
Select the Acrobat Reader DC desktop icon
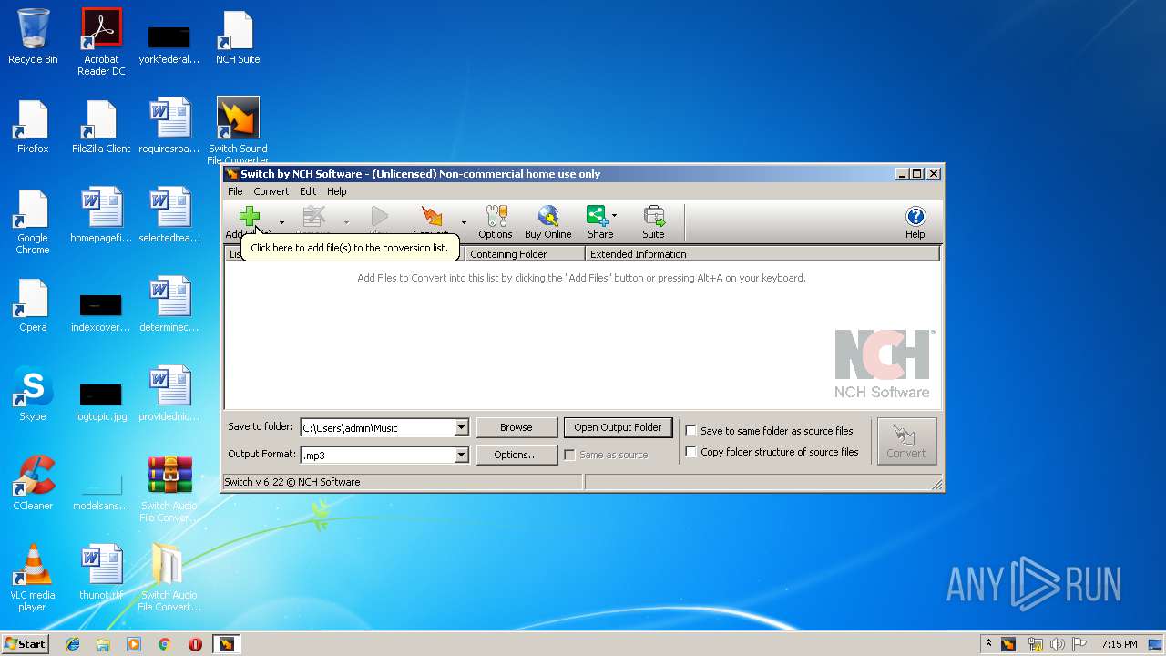(x=101, y=42)
